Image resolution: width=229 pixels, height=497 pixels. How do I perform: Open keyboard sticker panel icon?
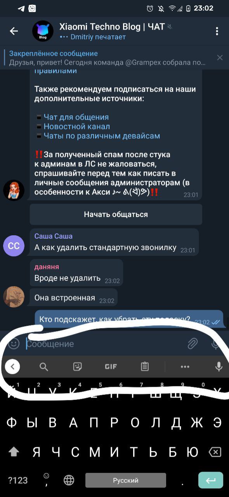coord(78,367)
